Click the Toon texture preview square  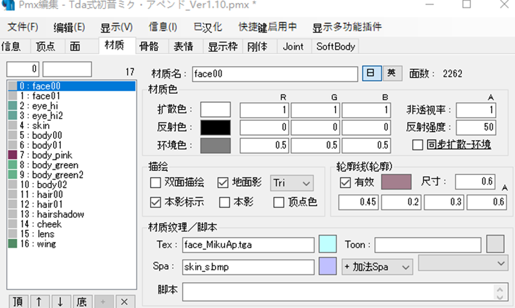(495, 244)
